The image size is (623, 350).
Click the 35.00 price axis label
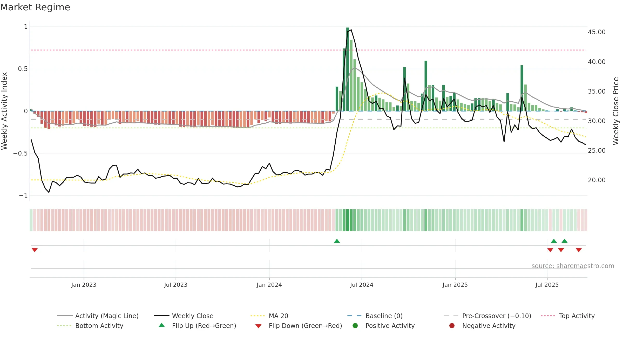tap(597, 92)
